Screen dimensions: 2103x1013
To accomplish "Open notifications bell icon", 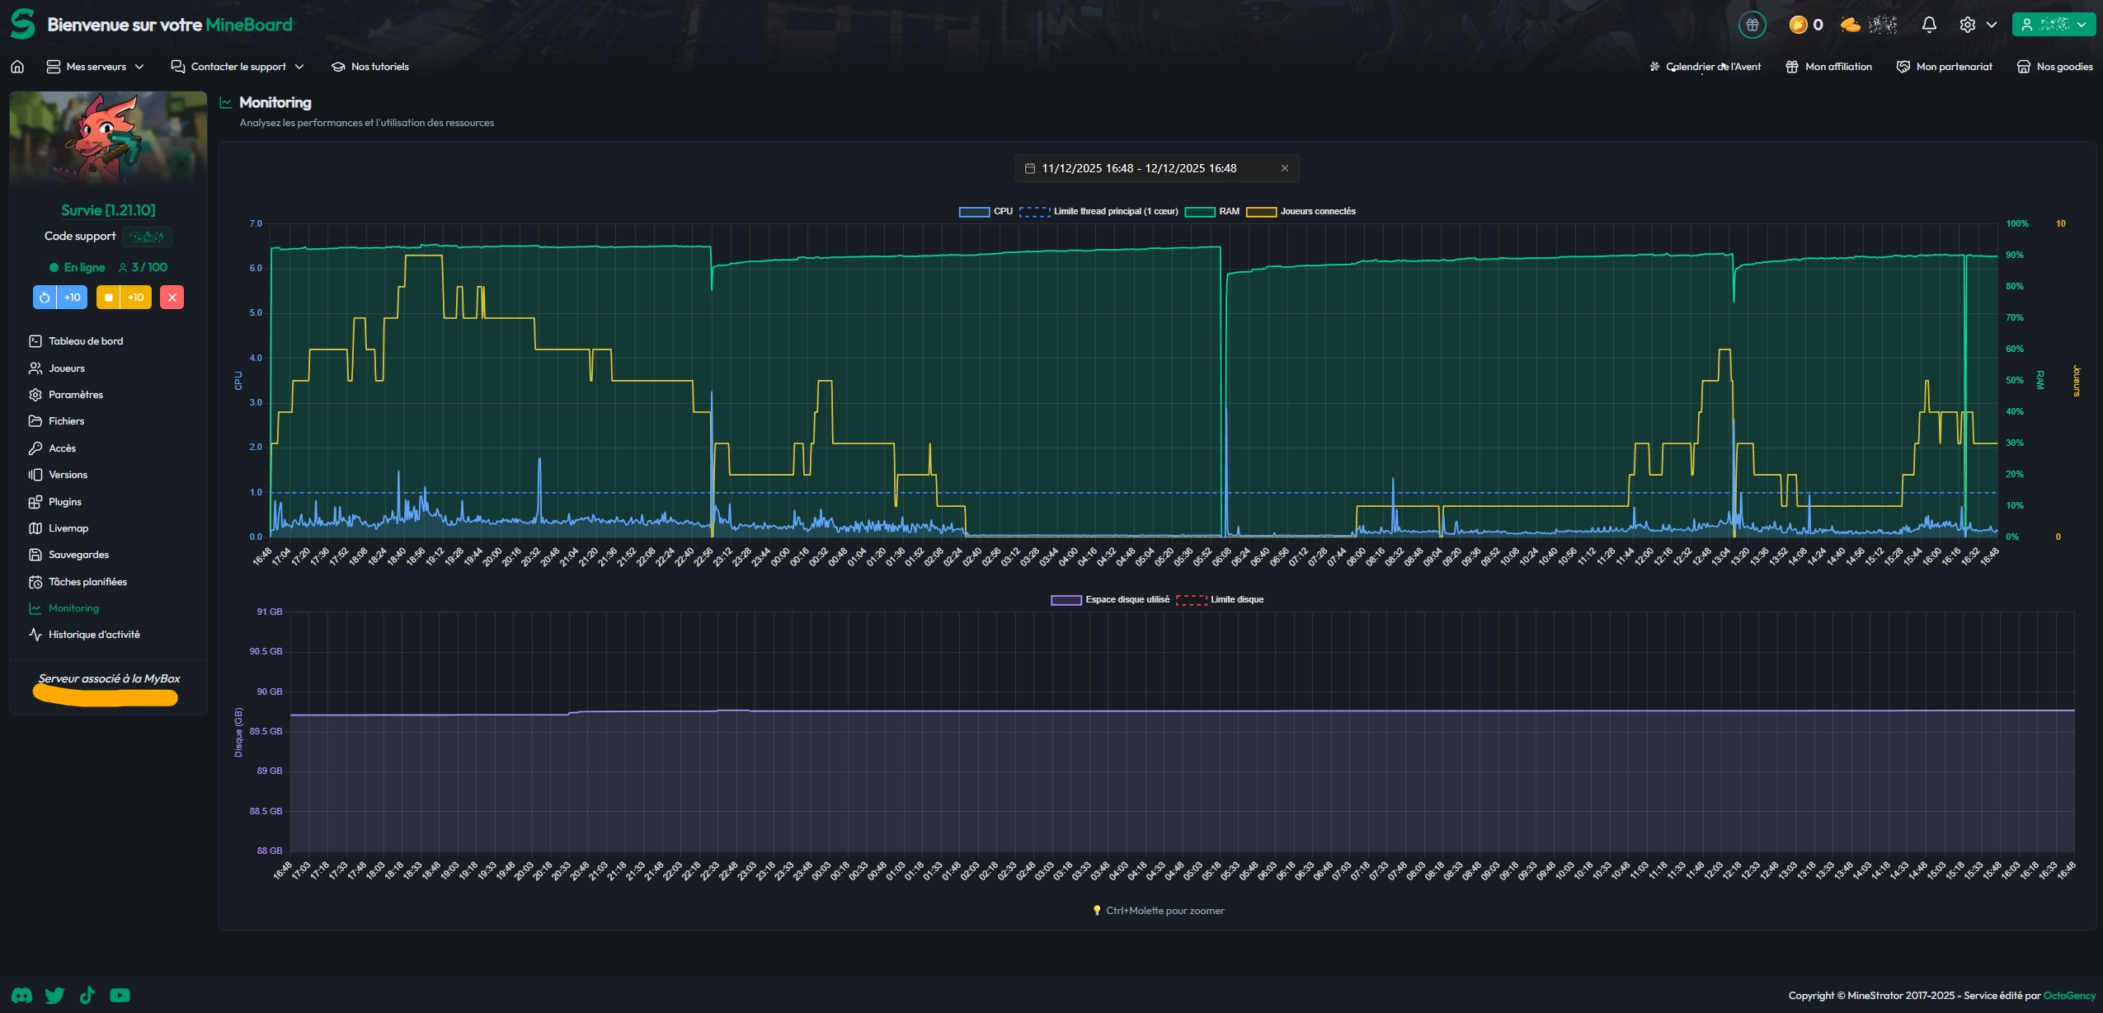I will pos(1928,25).
